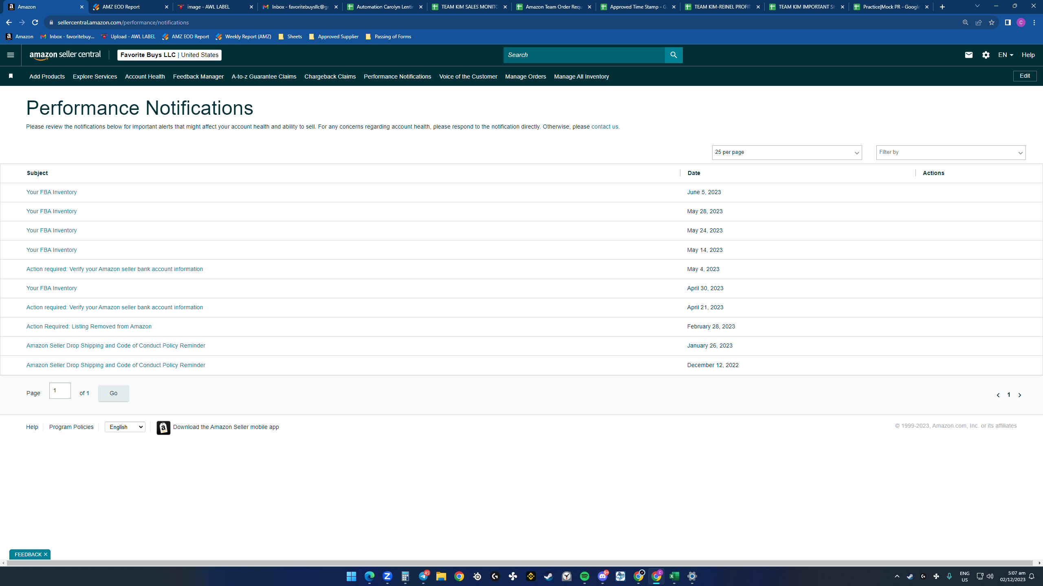Expand the Filter by dropdown
The image size is (1043, 586).
951,153
